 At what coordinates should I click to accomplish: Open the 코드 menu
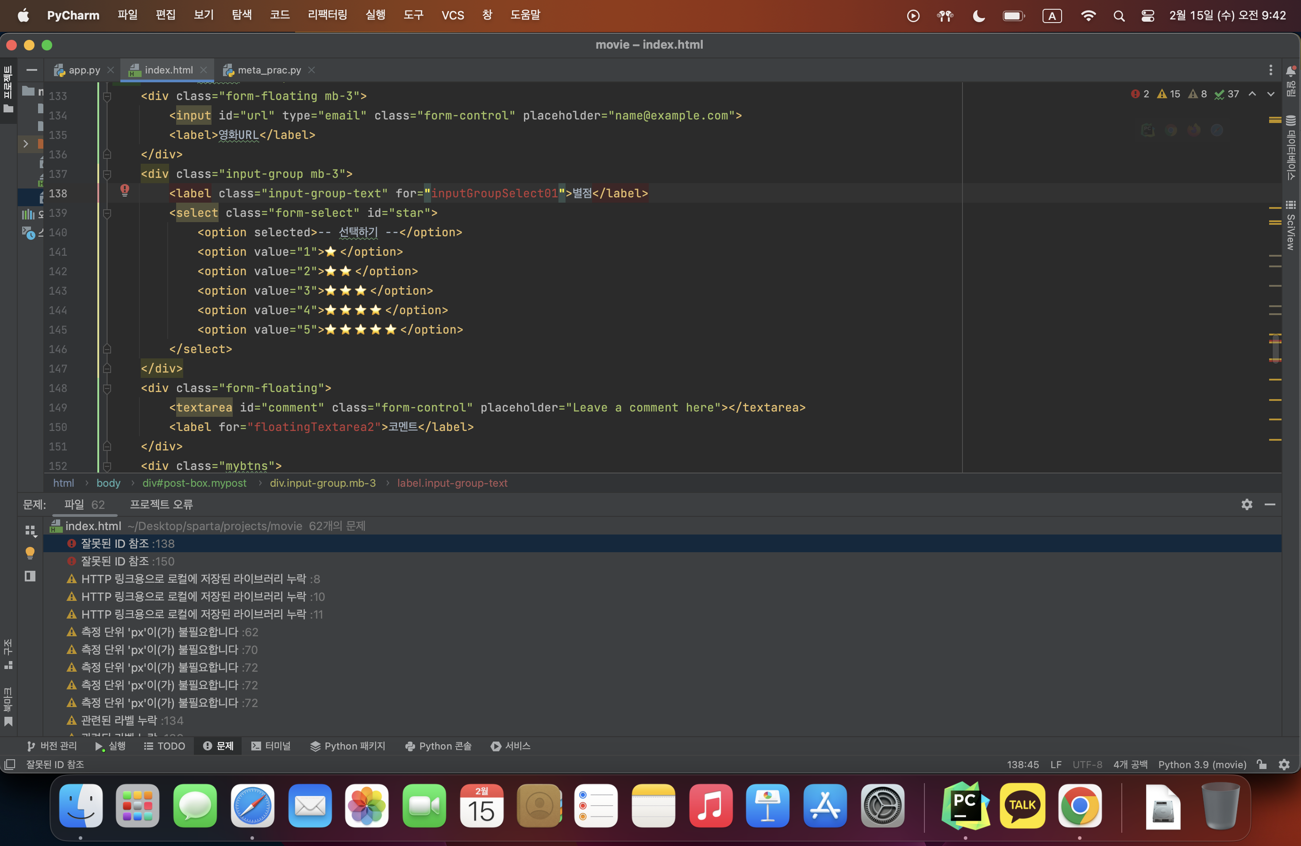point(280,15)
